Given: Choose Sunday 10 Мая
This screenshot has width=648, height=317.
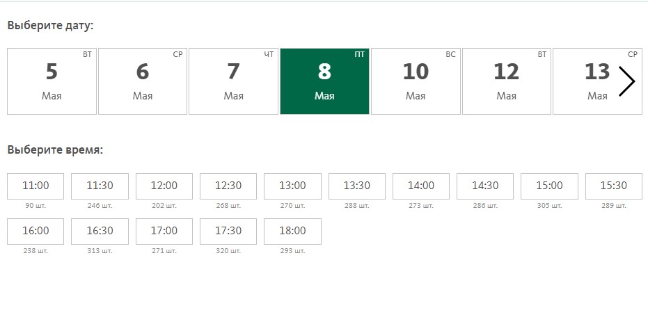Looking at the screenshot, I should coord(416,81).
